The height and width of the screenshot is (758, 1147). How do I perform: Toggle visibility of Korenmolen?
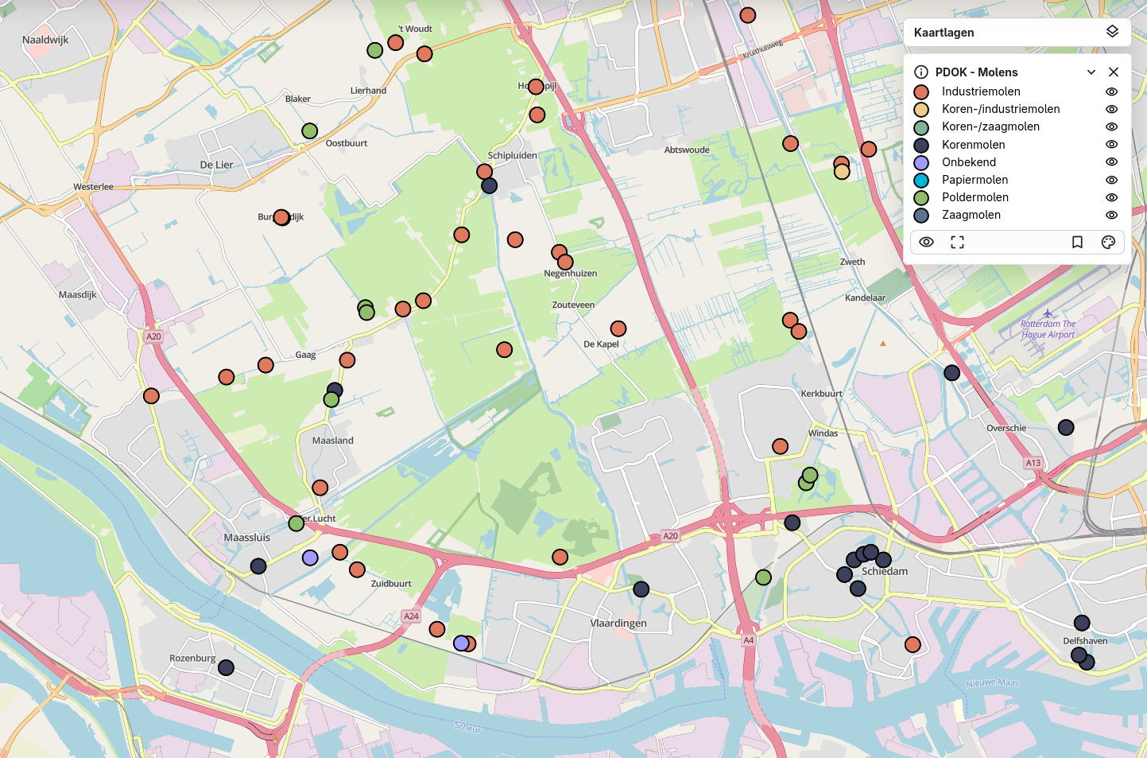pos(1111,145)
